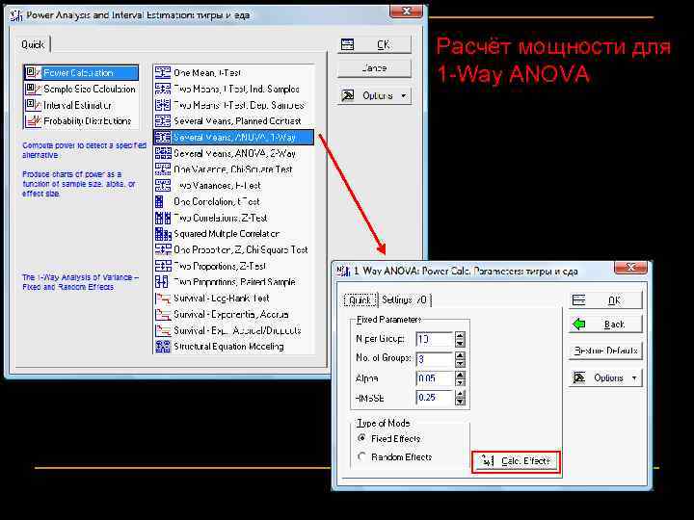Viewport: 694px width, 520px height.
Task: Select the Fixed Effects radio button
Action: point(362,438)
